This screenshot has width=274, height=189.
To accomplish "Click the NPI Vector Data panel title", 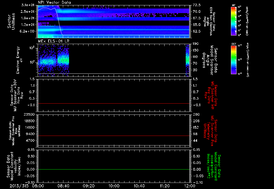I will (54, 2).
